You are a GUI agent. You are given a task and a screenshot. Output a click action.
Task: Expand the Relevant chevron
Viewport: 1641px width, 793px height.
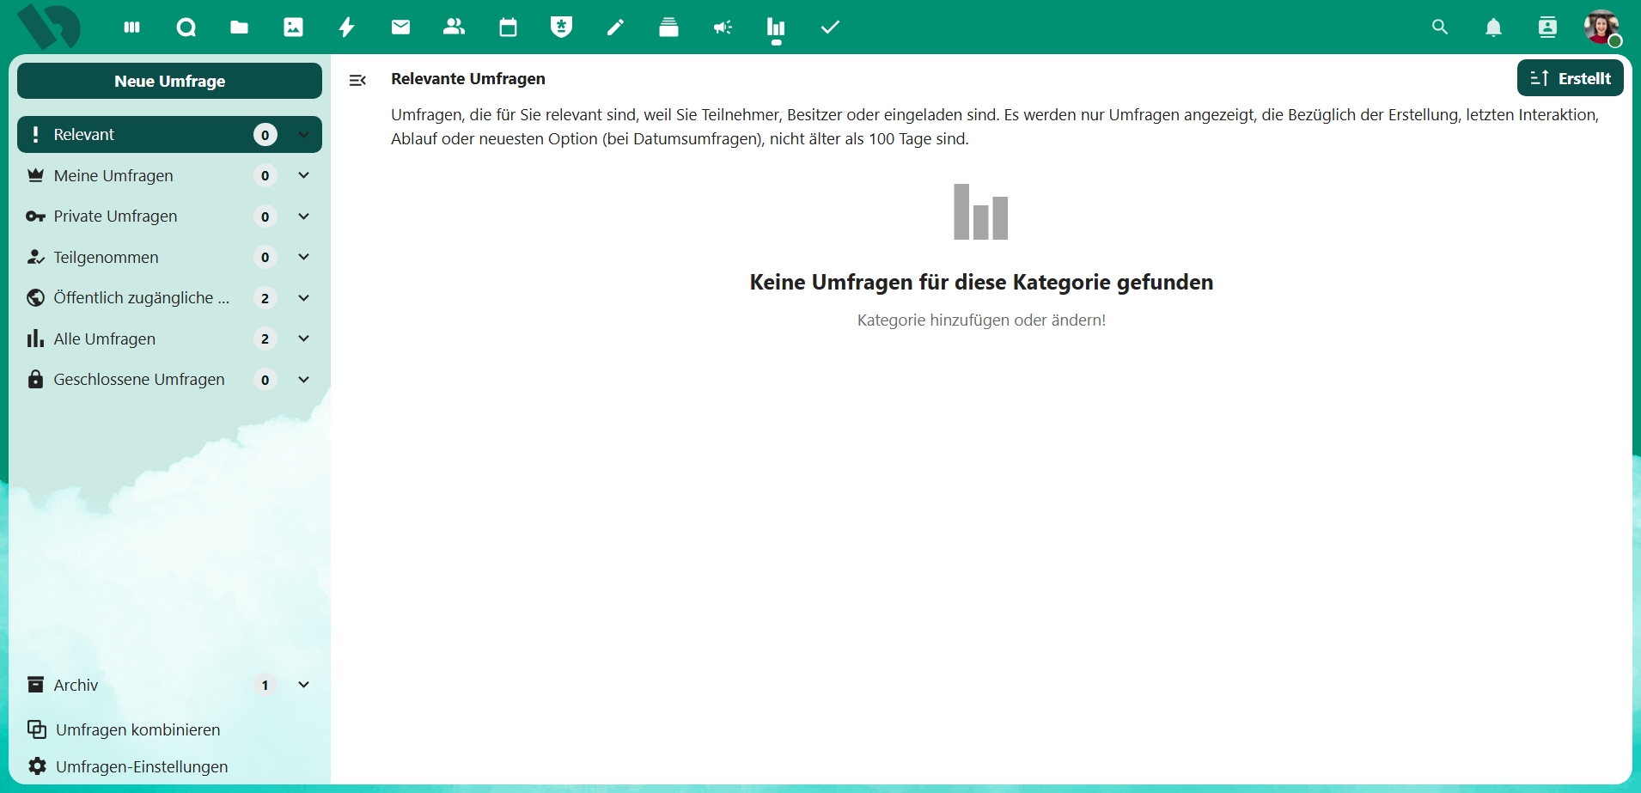(303, 135)
